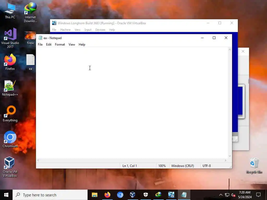Click UTF-8 encoding status text
The image size is (267, 200).
click(207, 166)
